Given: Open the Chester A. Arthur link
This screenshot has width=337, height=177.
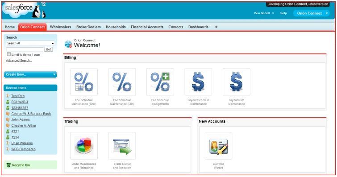Looking at the screenshot, I should click(24, 125).
